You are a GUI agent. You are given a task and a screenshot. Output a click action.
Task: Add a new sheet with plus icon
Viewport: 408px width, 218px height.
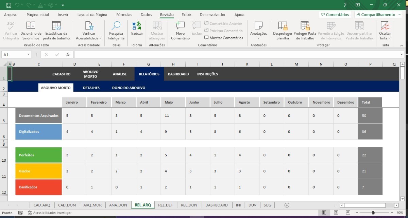287,205
